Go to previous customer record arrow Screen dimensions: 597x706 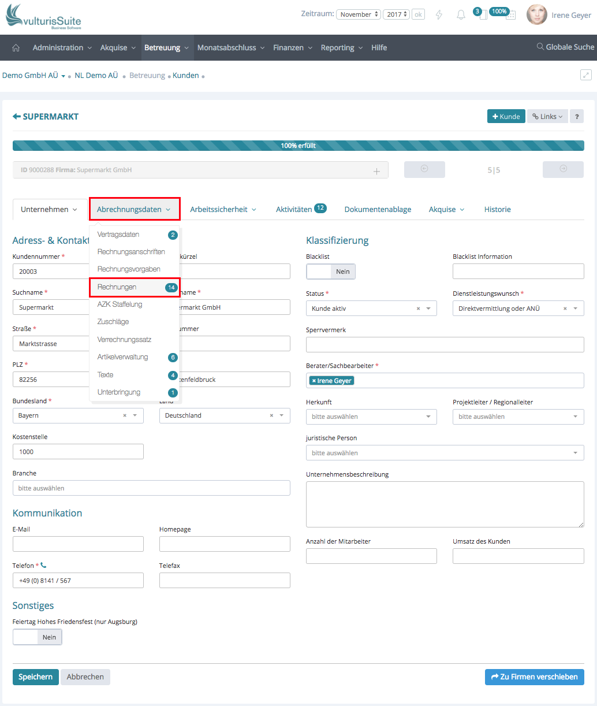point(424,169)
